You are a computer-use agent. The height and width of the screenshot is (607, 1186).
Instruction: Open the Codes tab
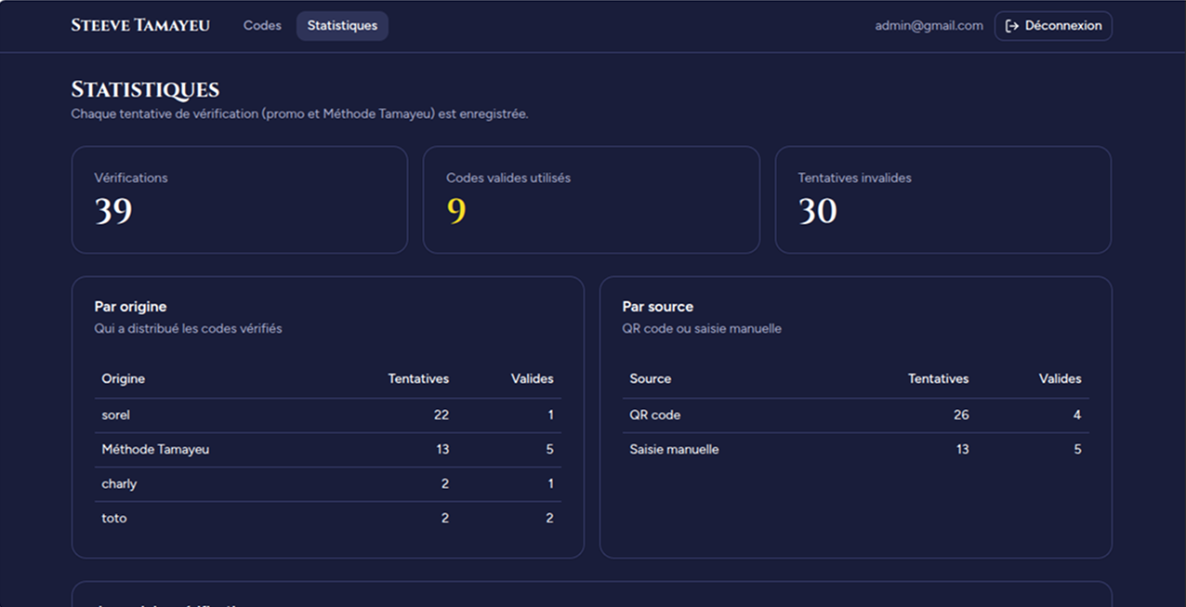[x=262, y=26]
